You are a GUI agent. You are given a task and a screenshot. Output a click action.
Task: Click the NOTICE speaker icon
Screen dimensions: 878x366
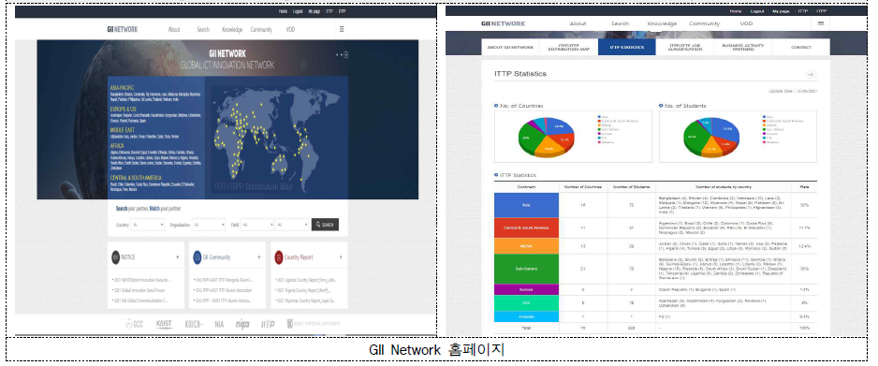115,256
